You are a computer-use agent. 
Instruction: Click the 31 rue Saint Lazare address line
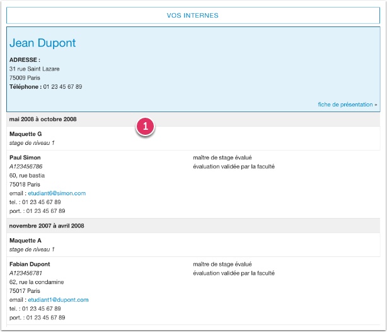coord(35,69)
